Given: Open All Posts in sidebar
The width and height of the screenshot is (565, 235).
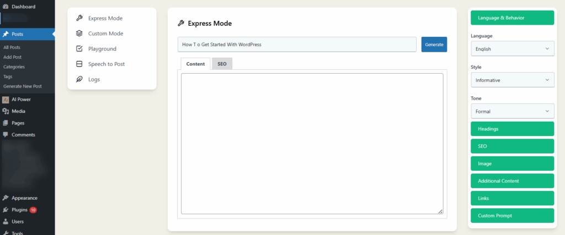Looking at the screenshot, I should [12, 47].
